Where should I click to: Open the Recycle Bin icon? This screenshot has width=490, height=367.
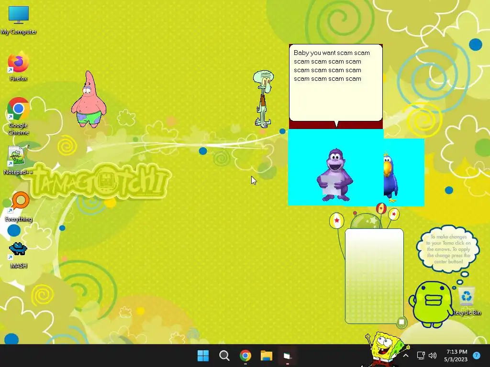(x=467, y=301)
